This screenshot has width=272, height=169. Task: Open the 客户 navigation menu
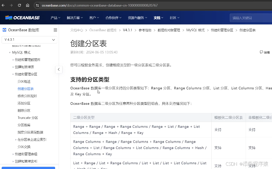[94, 18]
